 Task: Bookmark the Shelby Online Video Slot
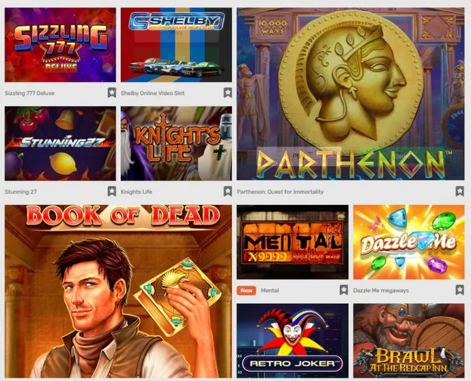228,93
